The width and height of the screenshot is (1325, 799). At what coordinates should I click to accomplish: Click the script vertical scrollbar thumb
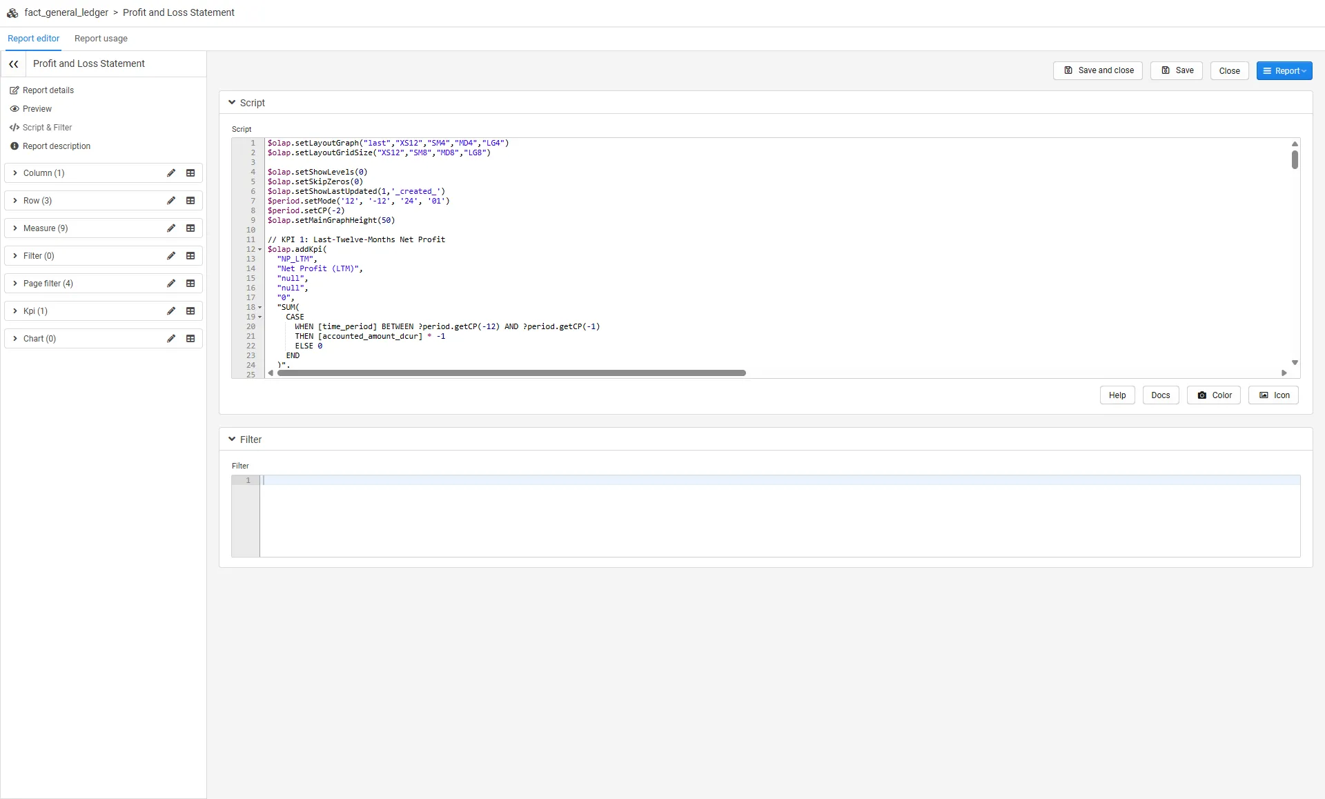(x=1295, y=159)
